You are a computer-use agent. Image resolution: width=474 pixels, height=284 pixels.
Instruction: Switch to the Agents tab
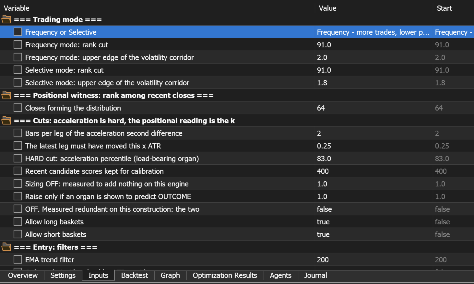pos(281,276)
